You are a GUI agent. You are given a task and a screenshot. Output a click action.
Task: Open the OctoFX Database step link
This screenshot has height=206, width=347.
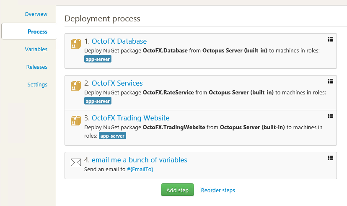[x=119, y=41]
